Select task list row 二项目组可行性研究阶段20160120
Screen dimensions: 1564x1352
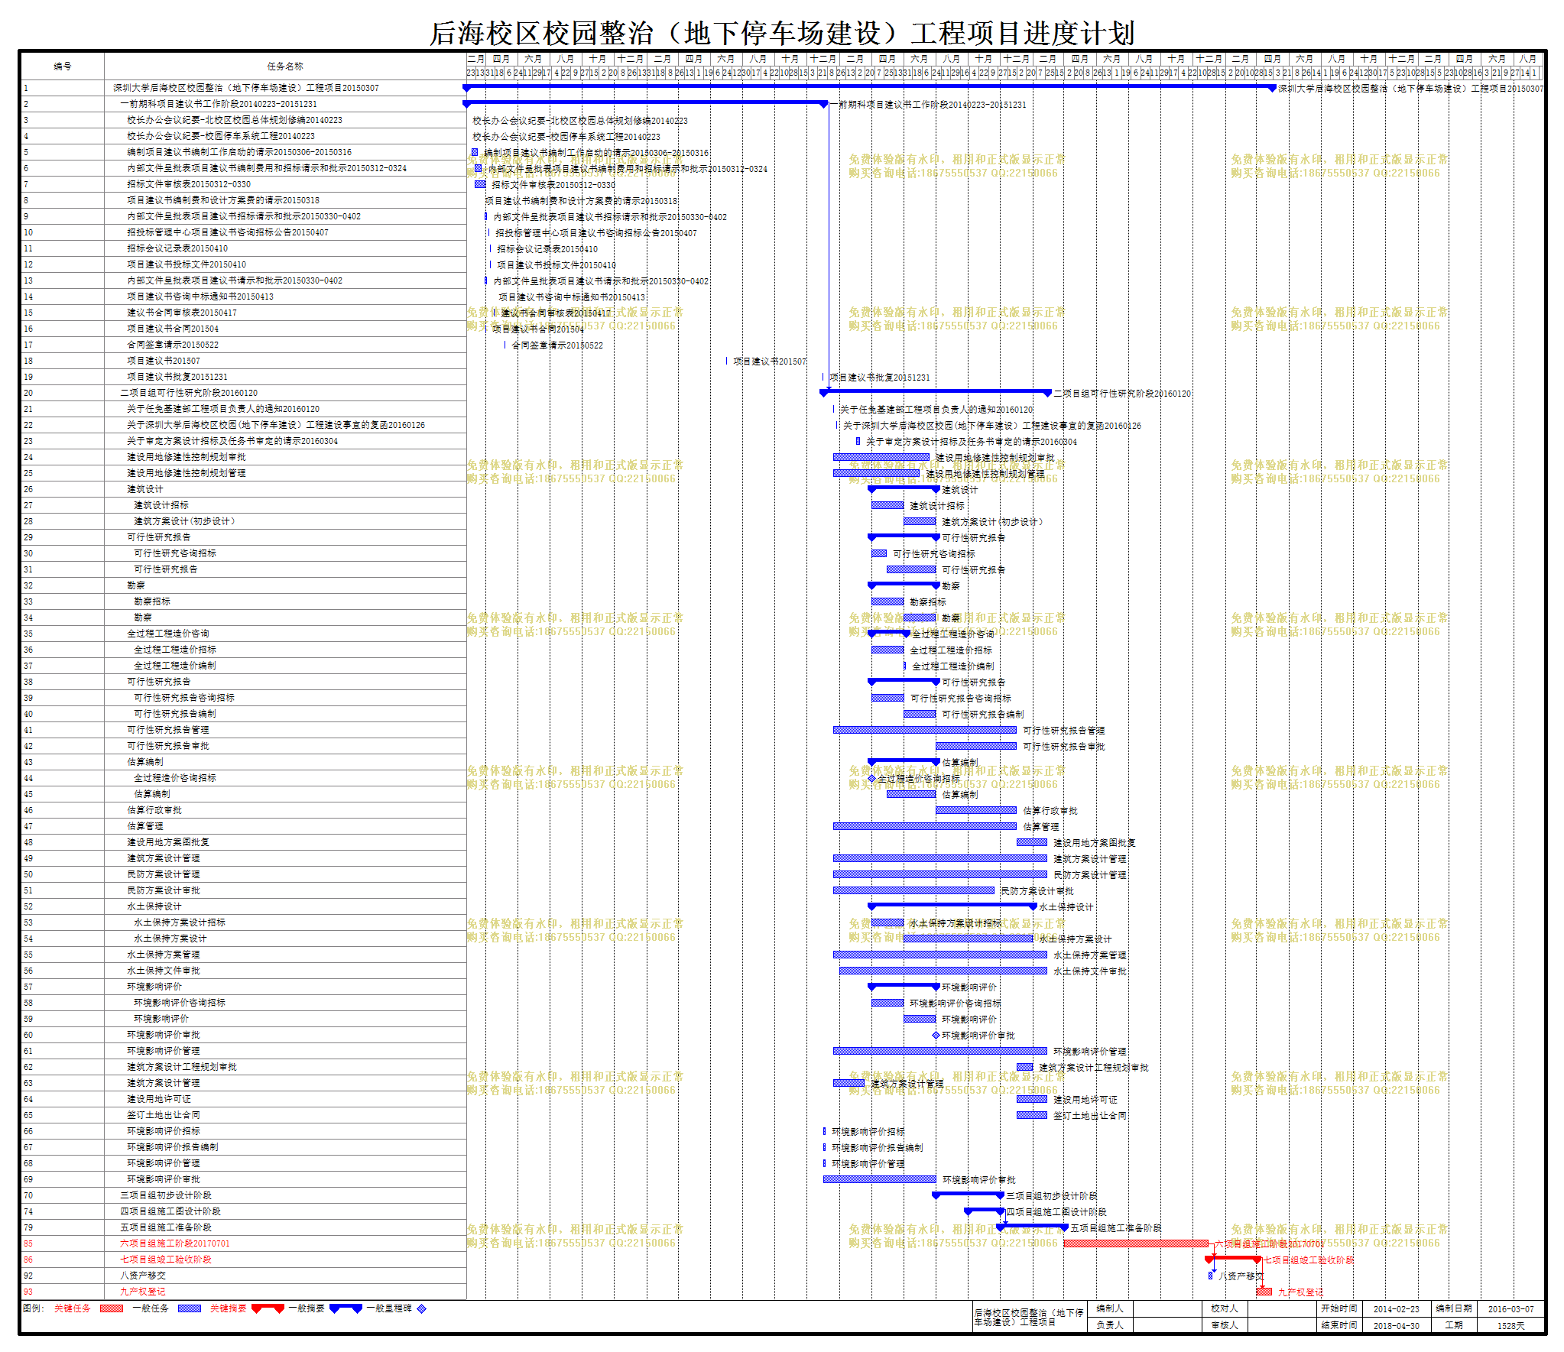tap(244, 393)
